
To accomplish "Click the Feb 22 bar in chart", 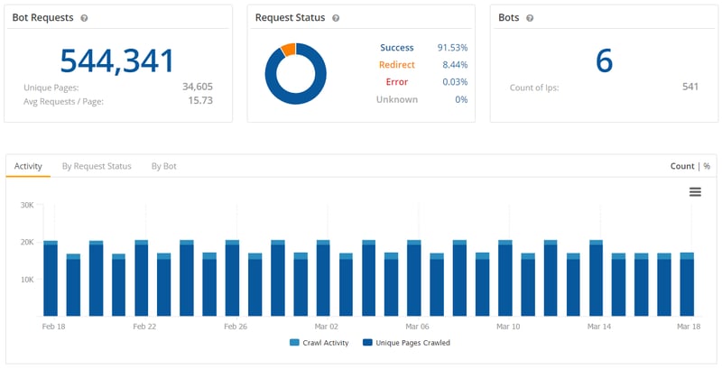I will coord(142,278).
